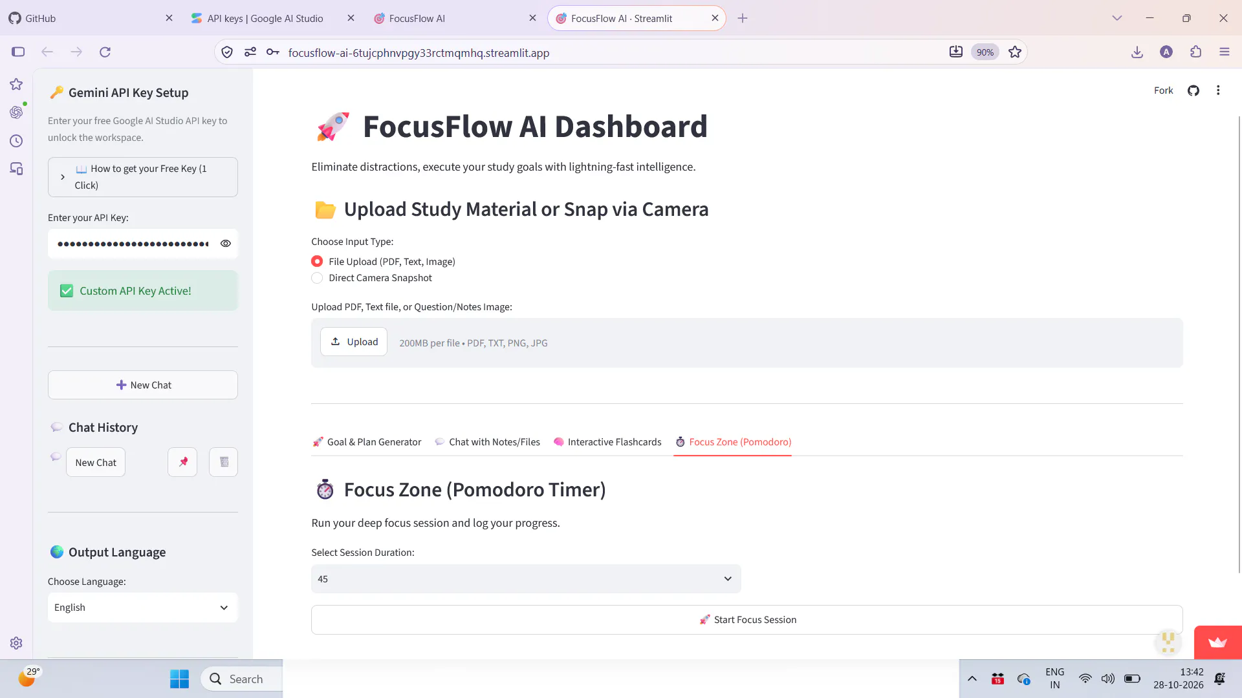Bookmark this page with the star icon
The width and height of the screenshot is (1242, 698).
[x=1015, y=52]
